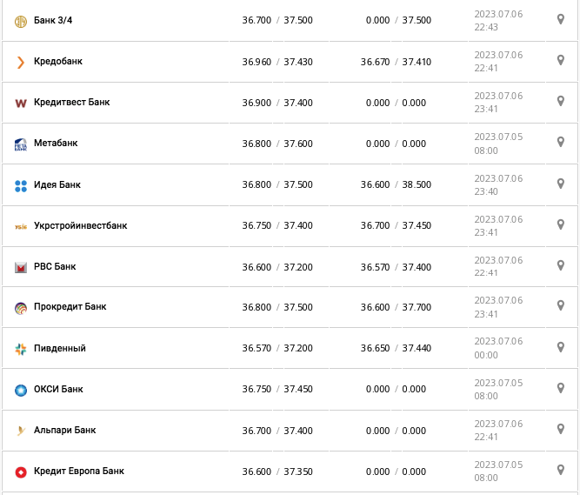This screenshot has width=580, height=495.
Task: Click the Кредобанк orange chevron logo
Action: point(21,62)
